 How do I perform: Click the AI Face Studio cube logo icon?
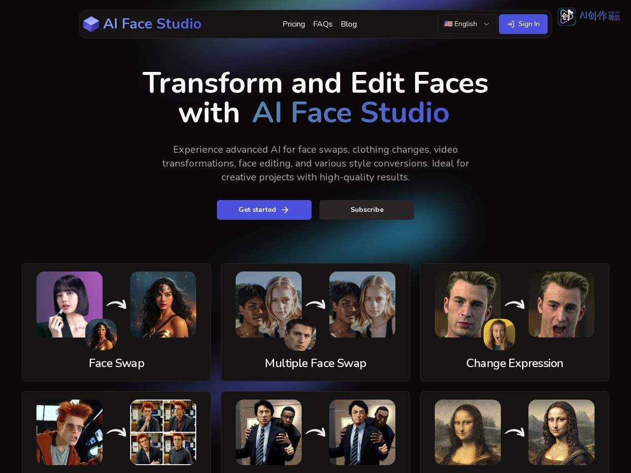click(x=91, y=24)
